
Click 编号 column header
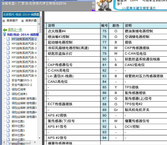click(x=104, y=25)
